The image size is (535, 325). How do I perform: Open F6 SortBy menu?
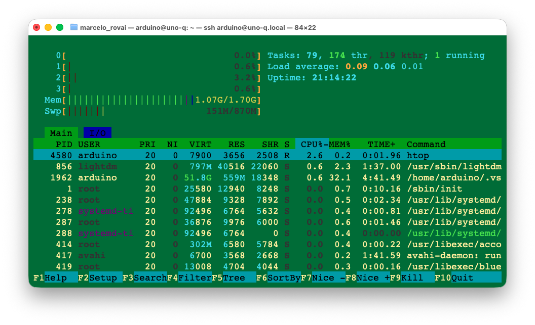[x=279, y=277]
